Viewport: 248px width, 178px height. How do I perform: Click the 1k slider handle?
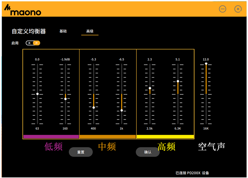[x=122, y=110]
